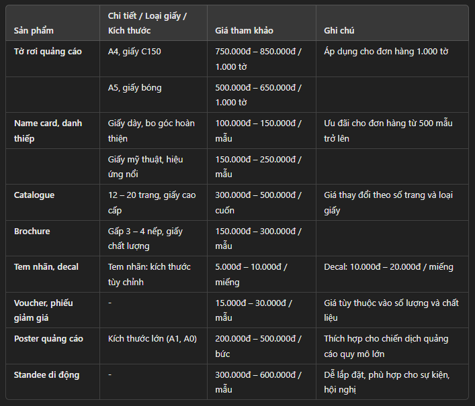Image resolution: width=475 pixels, height=406 pixels.
Task: Select the 'Standee di động' product cell
Action: click(x=46, y=374)
